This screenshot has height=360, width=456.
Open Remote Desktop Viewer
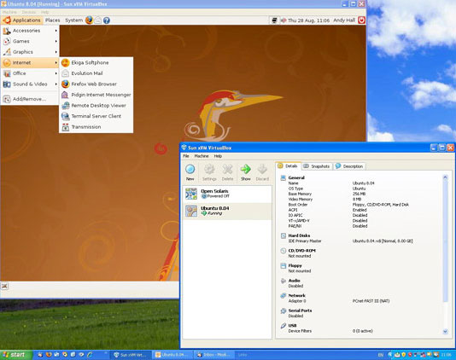[x=96, y=106]
